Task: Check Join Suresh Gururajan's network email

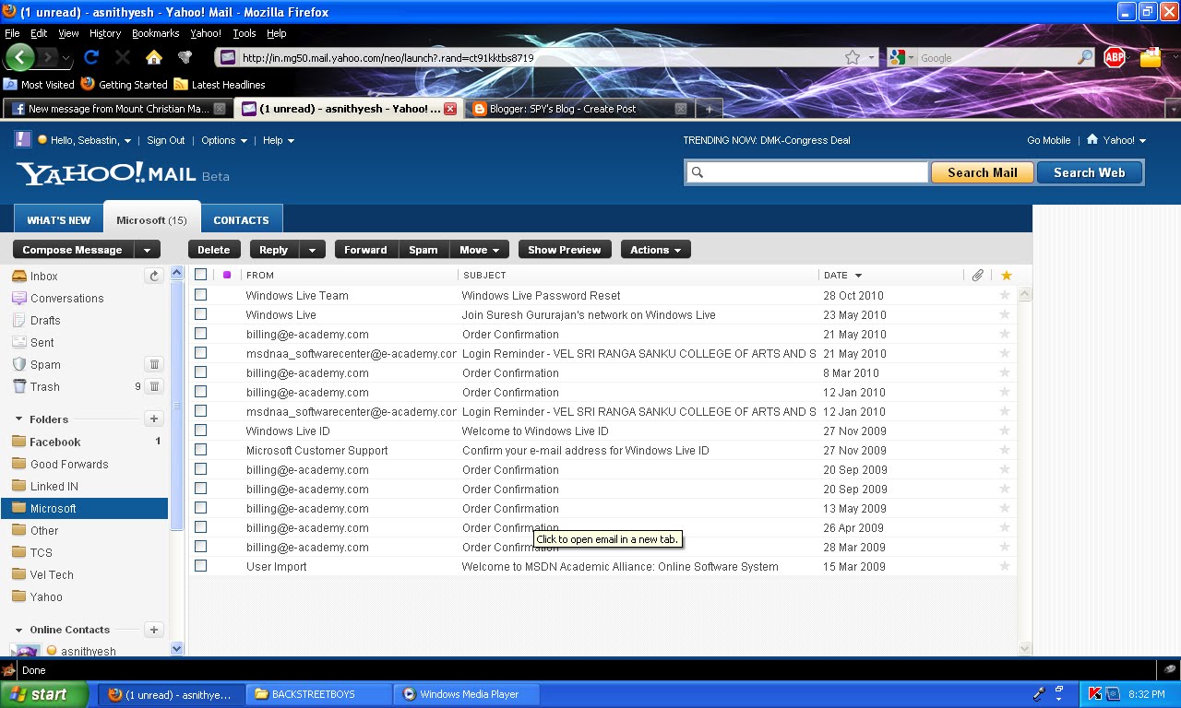Action: 201,314
